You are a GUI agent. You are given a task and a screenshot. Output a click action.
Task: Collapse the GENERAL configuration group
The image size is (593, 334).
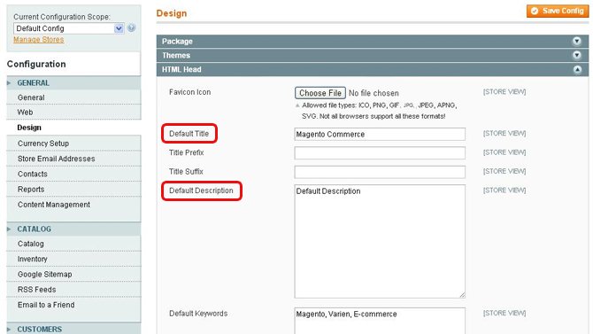(x=73, y=83)
